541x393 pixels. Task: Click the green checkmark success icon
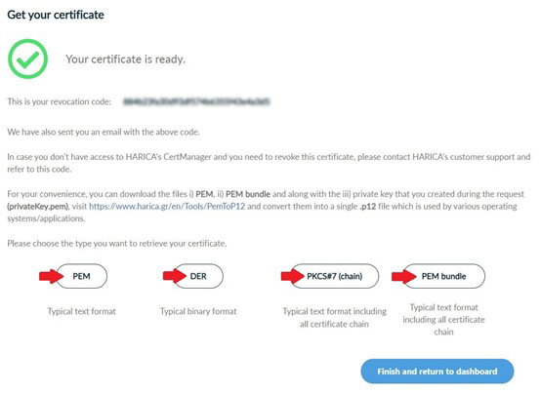28,59
